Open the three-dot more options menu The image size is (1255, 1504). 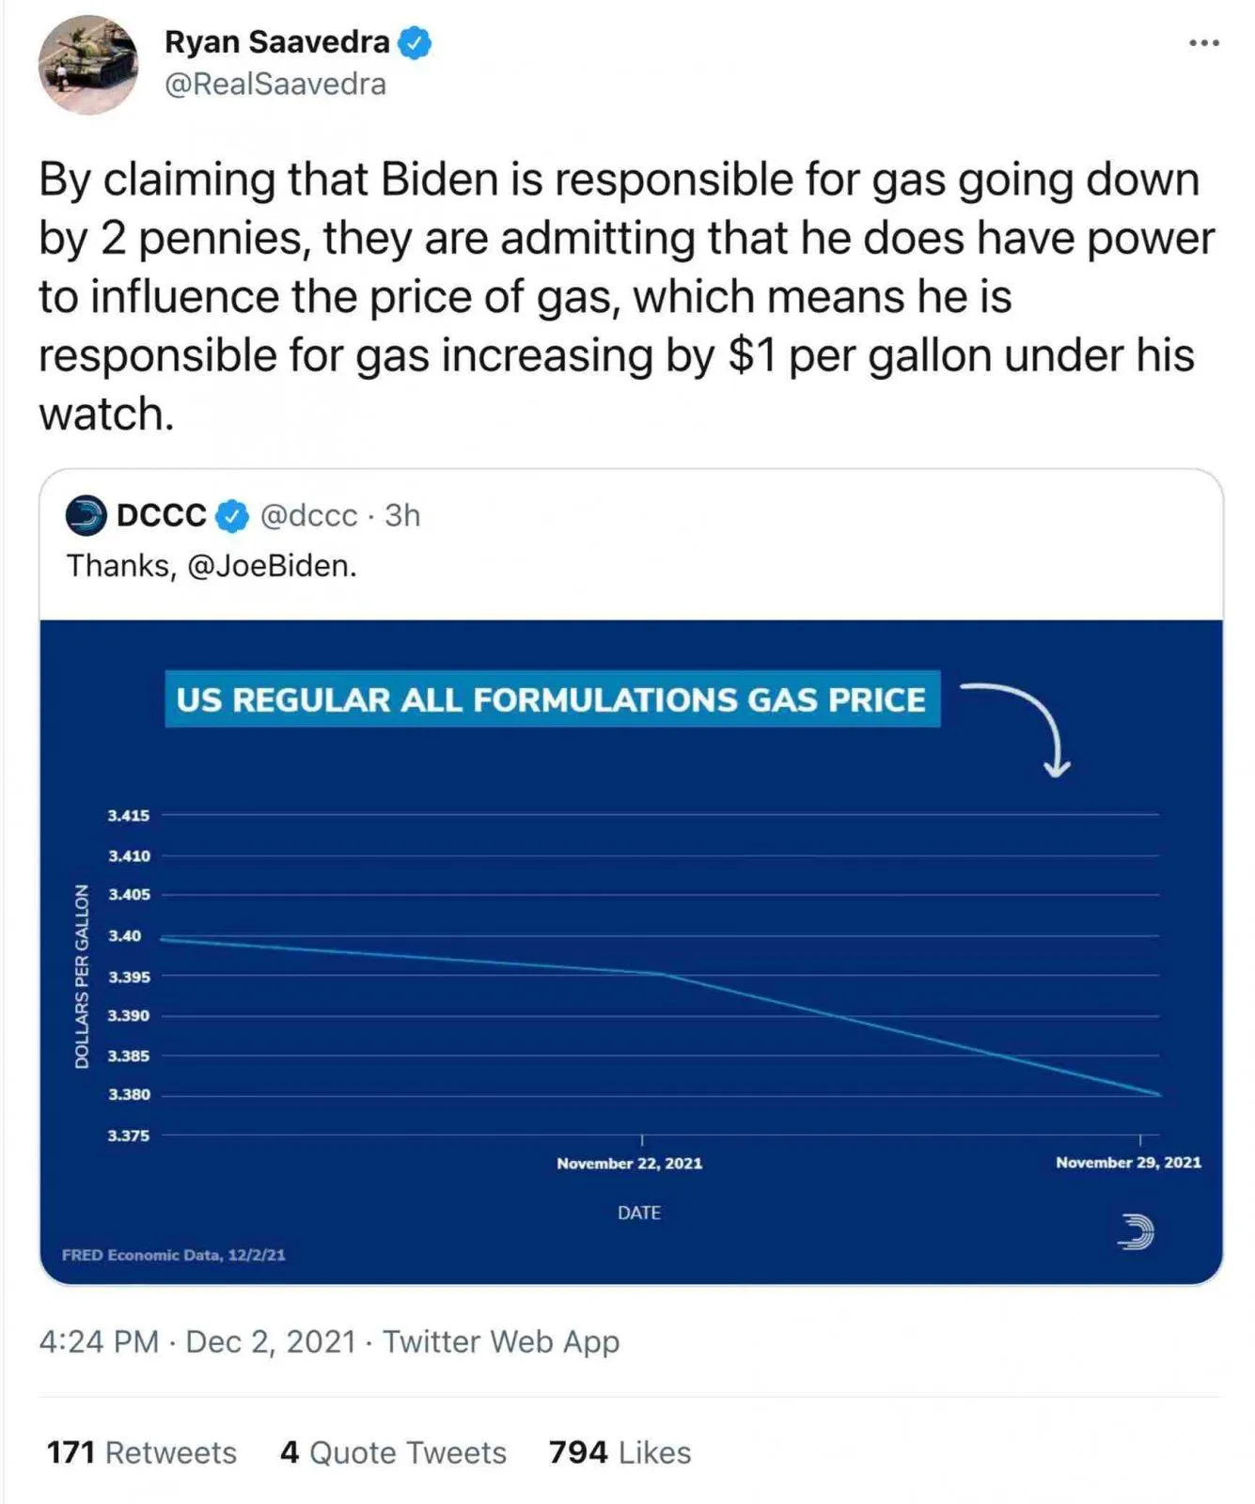point(1203,43)
